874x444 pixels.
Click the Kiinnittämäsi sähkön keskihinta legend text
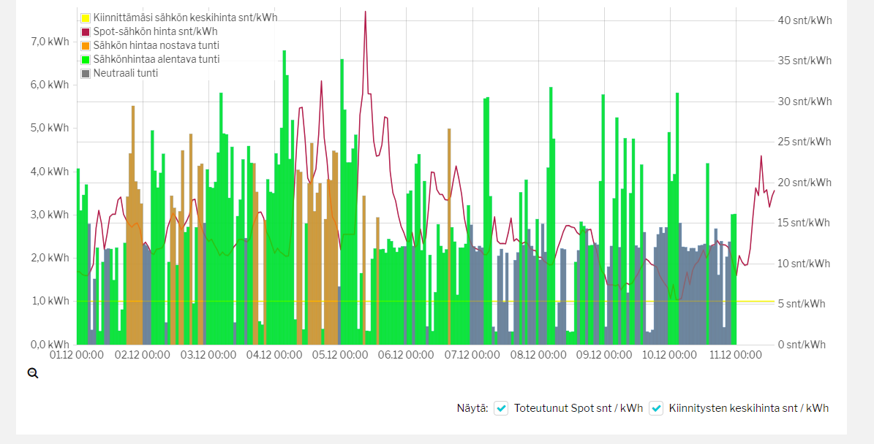pos(185,18)
